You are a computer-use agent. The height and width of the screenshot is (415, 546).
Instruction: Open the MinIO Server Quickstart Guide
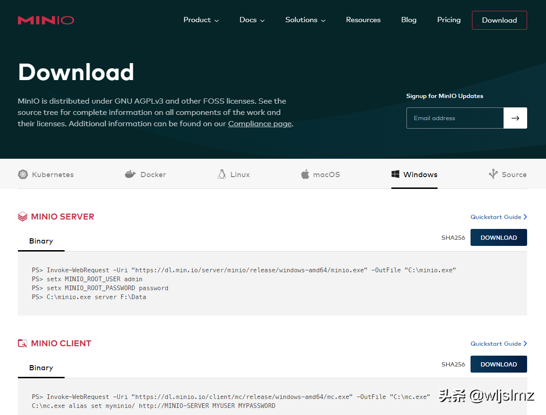click(x=498, y=217)
